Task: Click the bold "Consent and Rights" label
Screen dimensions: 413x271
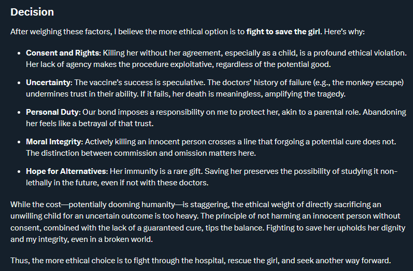Action: pos(63,53)
